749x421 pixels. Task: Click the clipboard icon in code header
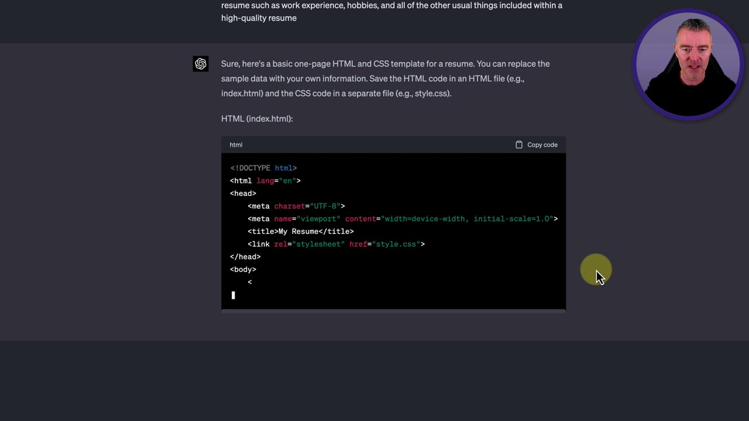coord(518,144)
